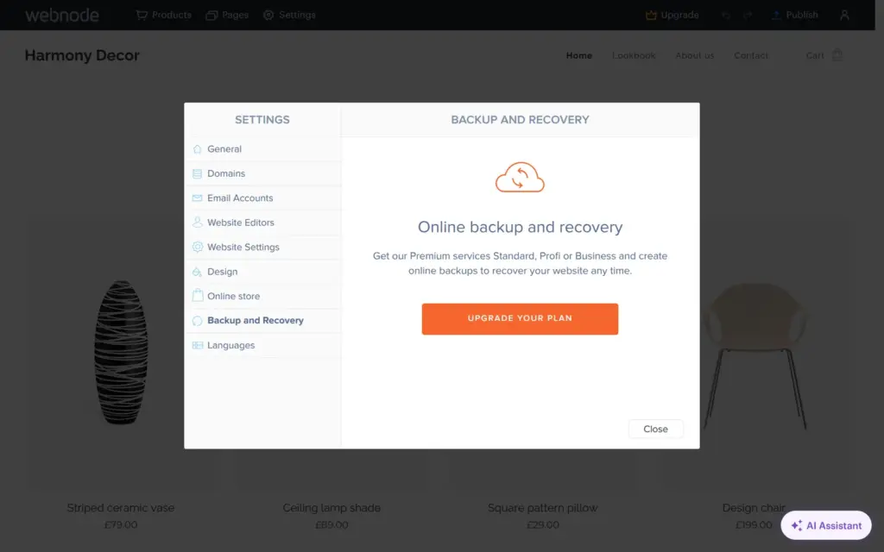Screen dimensions: 884x552
Task: Open the Domains settings section
Action: point(262,173)
